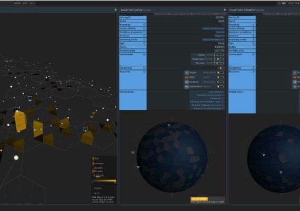300x211 pixels.
Task: Open the Warehouse infrastructure link
Action: pos(216,98)
